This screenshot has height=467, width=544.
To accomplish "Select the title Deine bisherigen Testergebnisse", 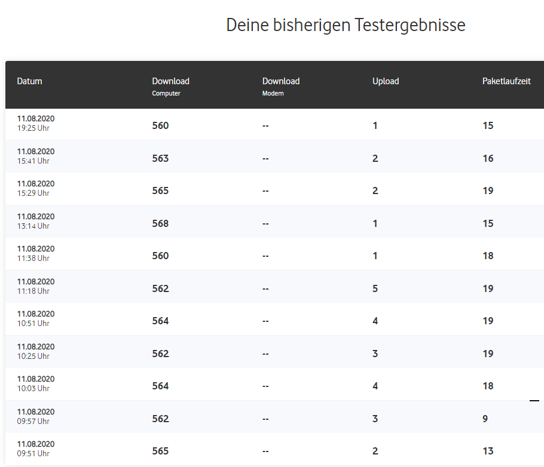I will (346, 25).
